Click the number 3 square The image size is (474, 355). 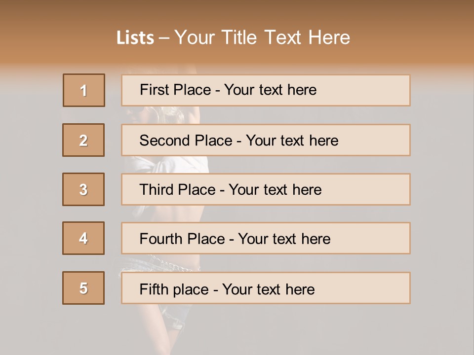point(83,189)
